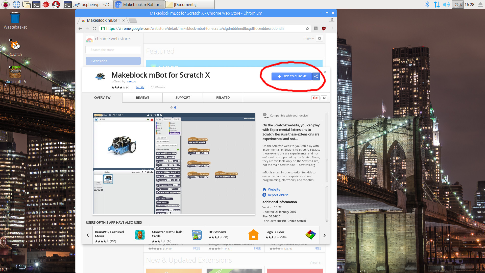Image resolution: width=485 pixels, height=273 pixels.
Task: Open the Wastebasket desktop icon
Action: coord(15,21)
